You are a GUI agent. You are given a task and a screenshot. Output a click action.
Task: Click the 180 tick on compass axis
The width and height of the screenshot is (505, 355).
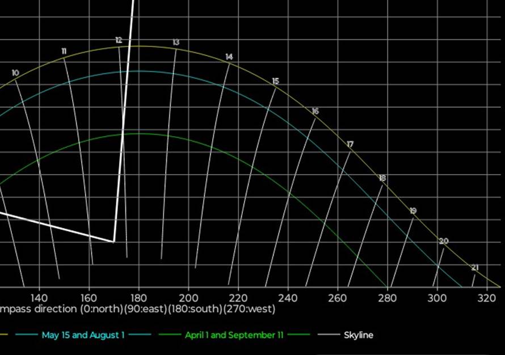[x=138, y=298]
